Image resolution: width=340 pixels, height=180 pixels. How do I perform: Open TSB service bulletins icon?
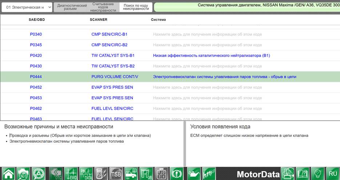116,173
